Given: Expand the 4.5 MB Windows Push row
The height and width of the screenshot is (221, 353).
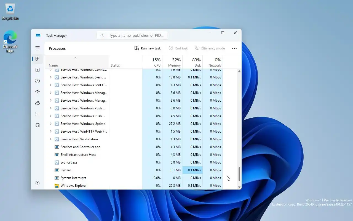Looking at the screenshot, I should (x=50, y=116).
